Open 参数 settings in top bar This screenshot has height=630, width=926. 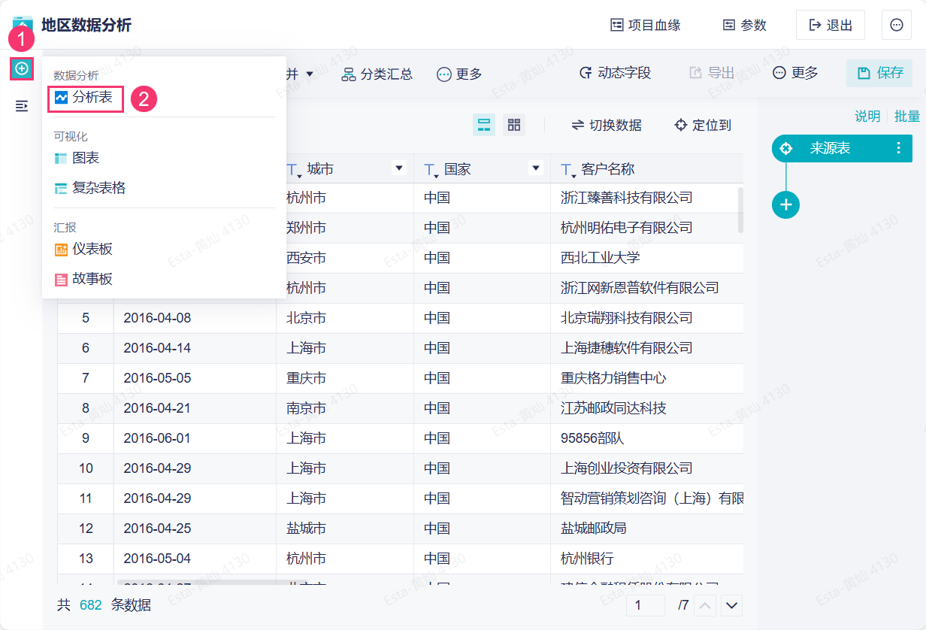click(x=745, y=25)
